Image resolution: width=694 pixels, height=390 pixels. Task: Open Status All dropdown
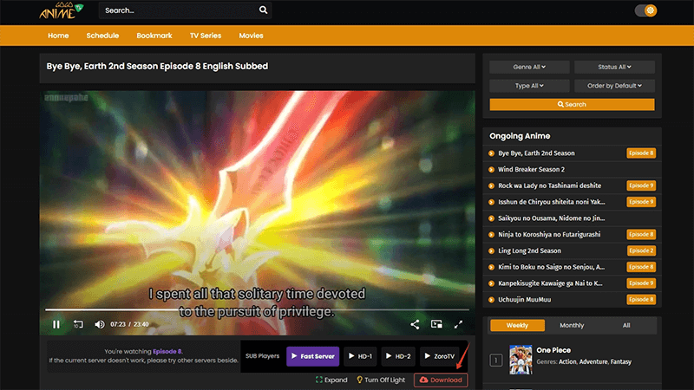(614, 68)
